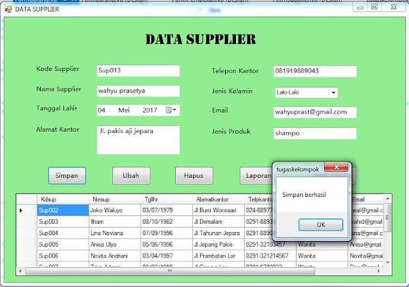Click the Lina Noviana name cell
409x287 pixels.
[115, 233]
